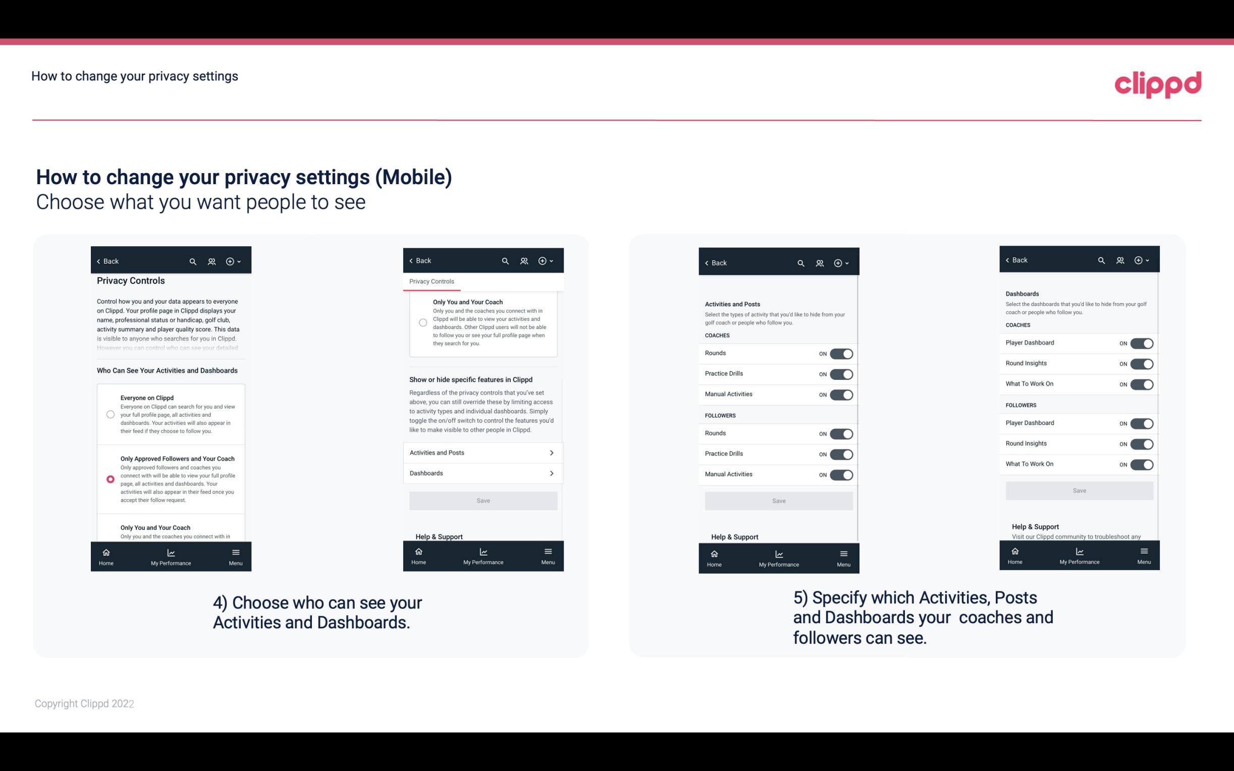Click the Home icon in bottom navigation

tap(105, 552)
